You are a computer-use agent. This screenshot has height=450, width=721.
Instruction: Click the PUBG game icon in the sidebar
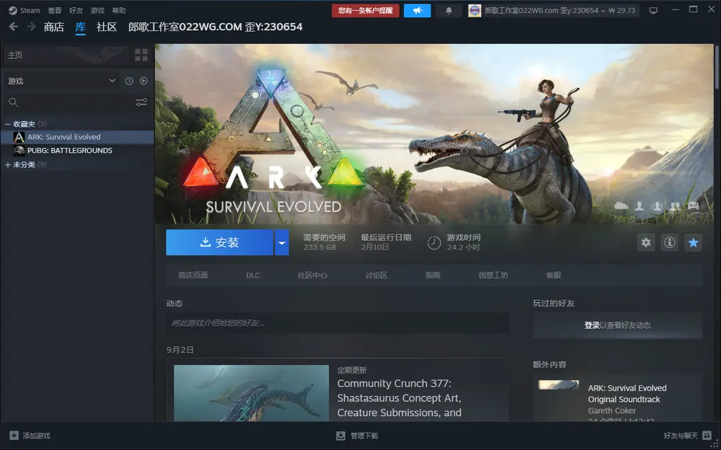19,150
